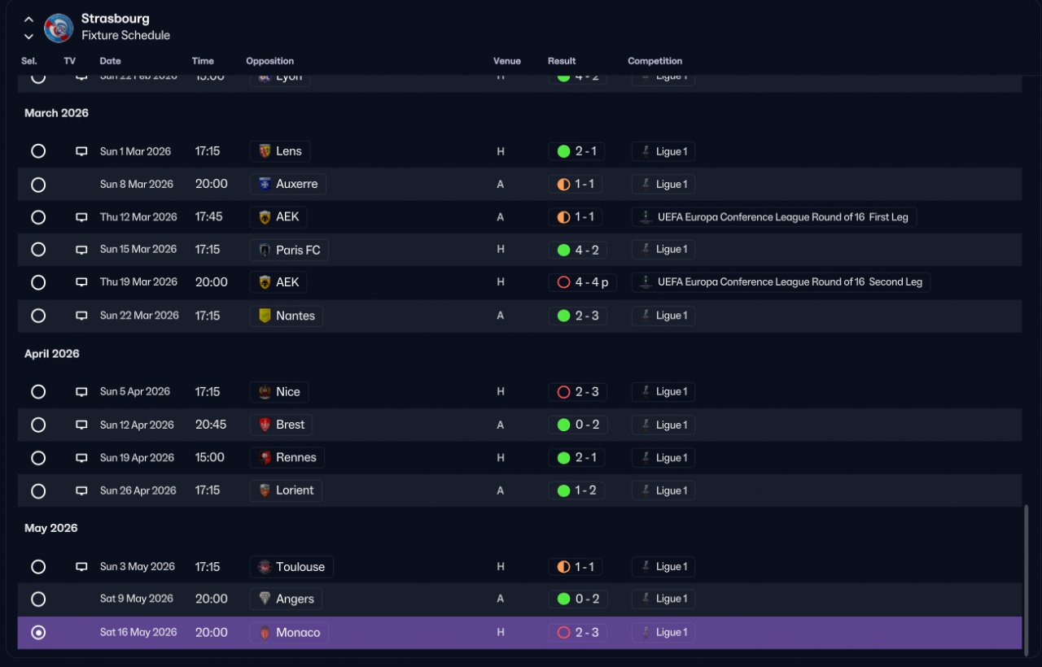Click the down chevron beside Fixture Schedule
This screenshot has height=667, width=1042.
(x=29, y=37)
